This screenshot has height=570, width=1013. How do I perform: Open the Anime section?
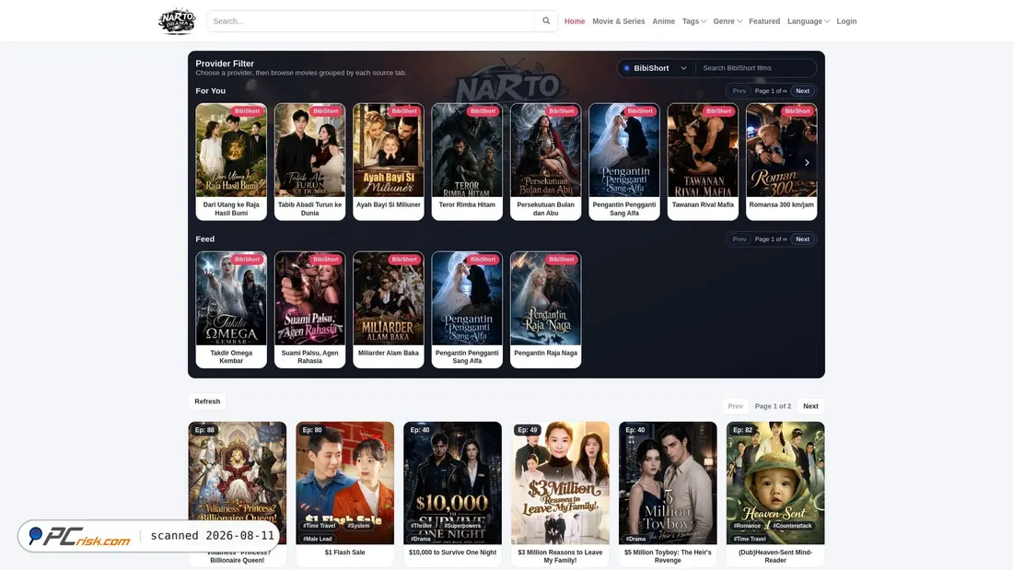pos(663,21)
